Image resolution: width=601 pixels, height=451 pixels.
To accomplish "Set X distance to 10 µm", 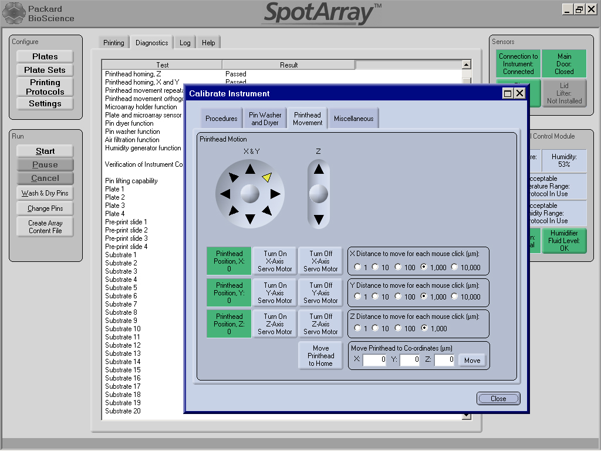I will click(x=375, y=267).
